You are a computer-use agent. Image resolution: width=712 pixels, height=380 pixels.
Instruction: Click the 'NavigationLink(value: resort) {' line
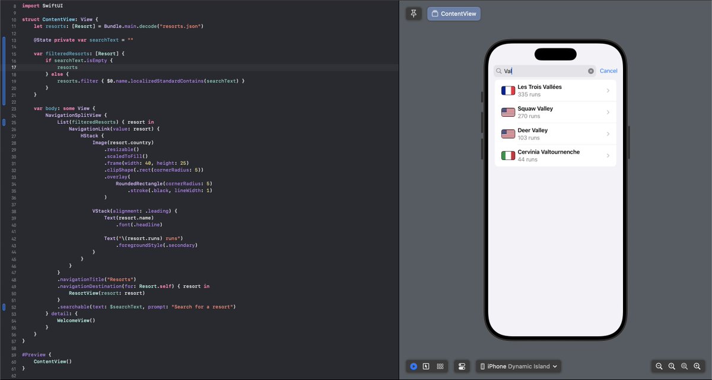(x=115, y=129)
